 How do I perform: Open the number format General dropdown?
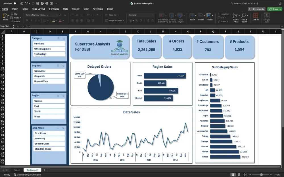153,15
